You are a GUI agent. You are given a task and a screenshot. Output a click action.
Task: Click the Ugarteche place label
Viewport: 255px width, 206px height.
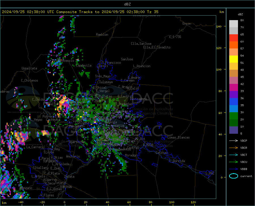click(76, 142)
